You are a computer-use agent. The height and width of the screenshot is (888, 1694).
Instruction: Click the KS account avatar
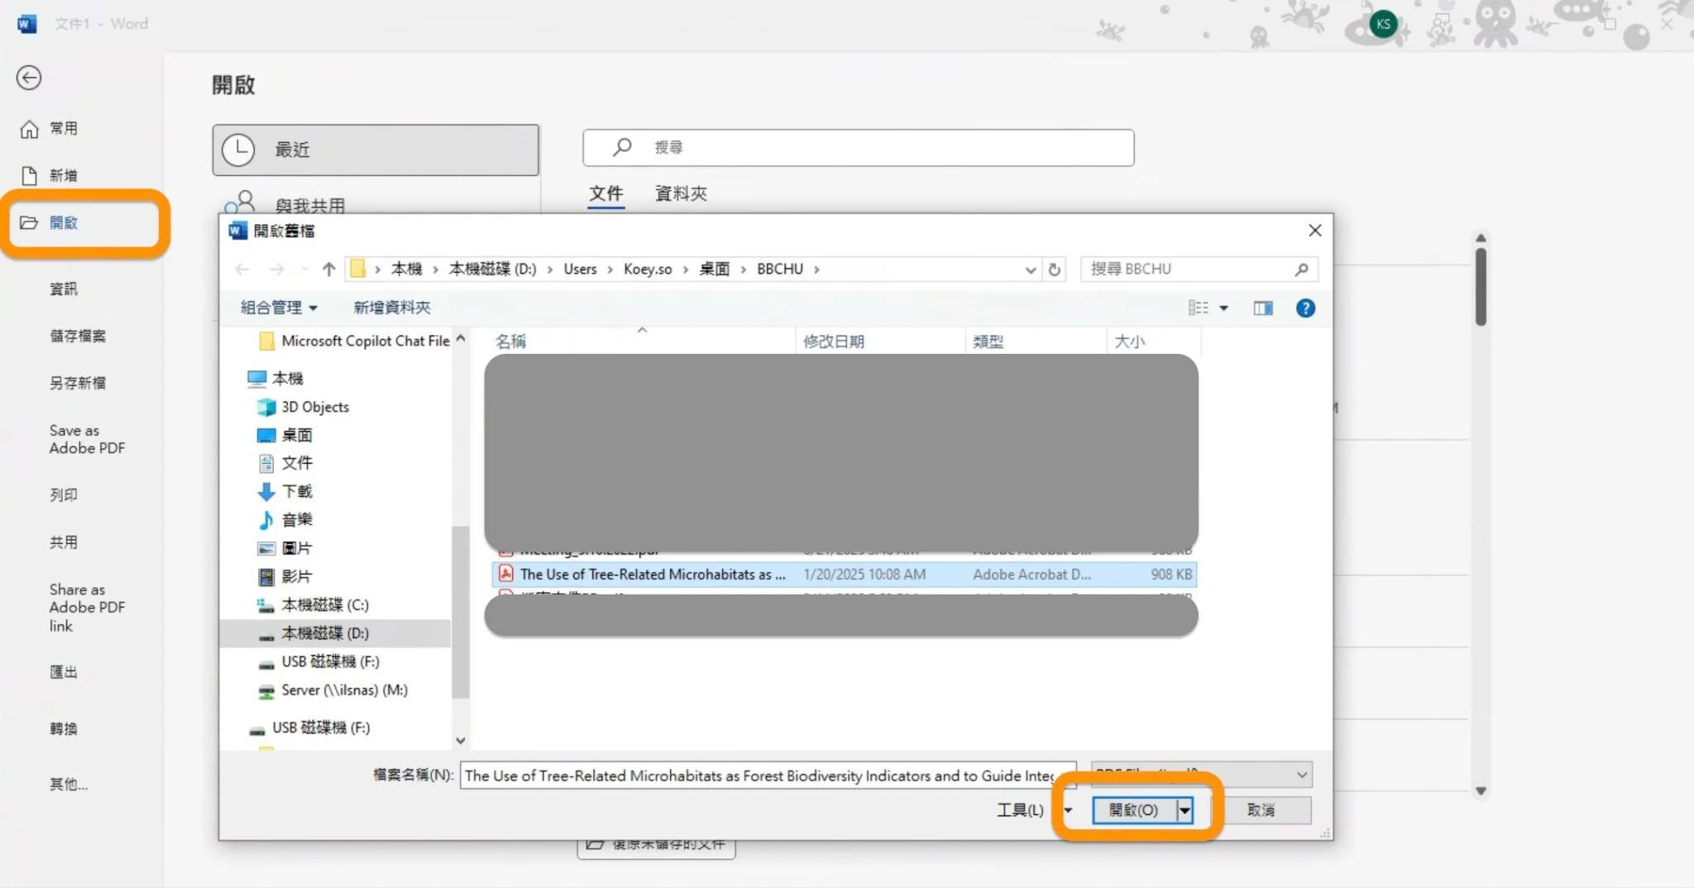coord(1383,24)
